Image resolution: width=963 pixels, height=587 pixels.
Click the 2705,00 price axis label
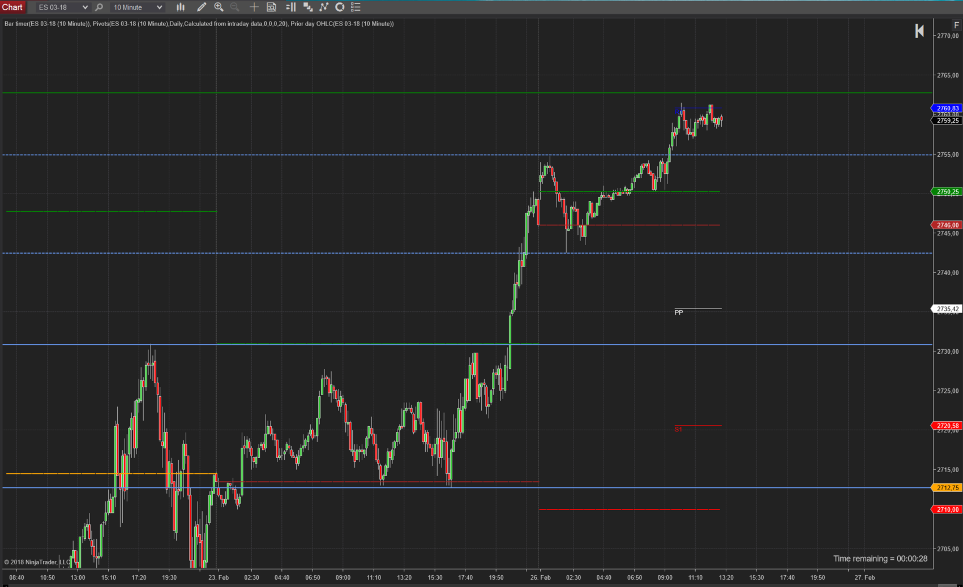click(x=948, y=549)
